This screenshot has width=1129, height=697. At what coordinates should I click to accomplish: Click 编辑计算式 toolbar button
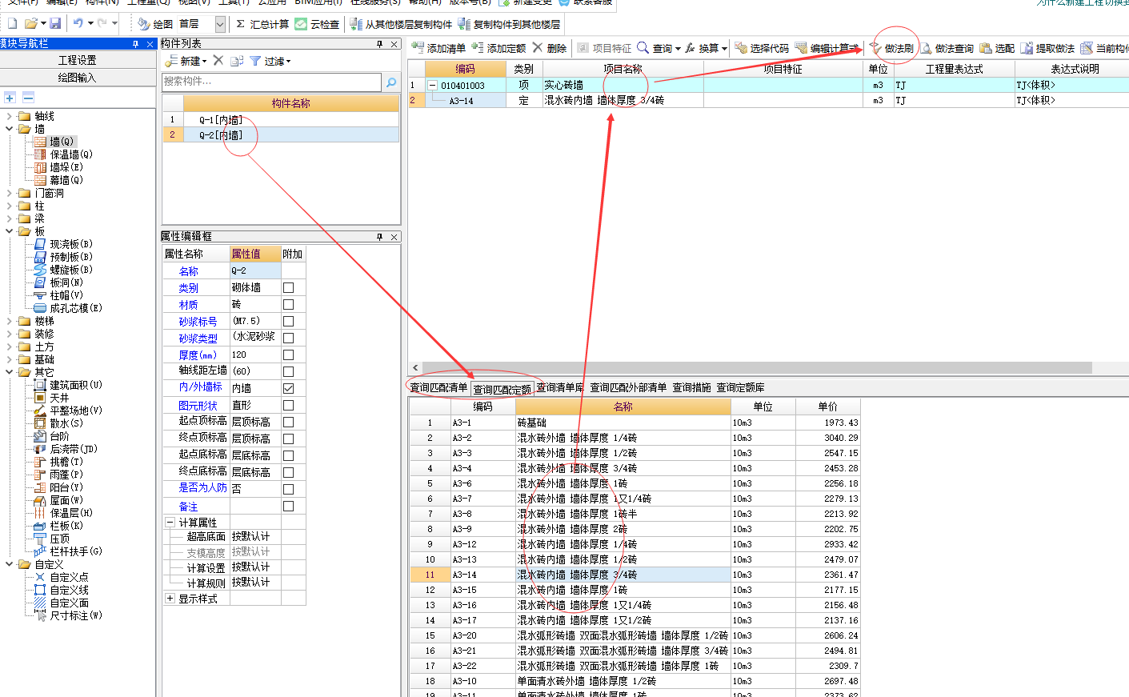827,48
